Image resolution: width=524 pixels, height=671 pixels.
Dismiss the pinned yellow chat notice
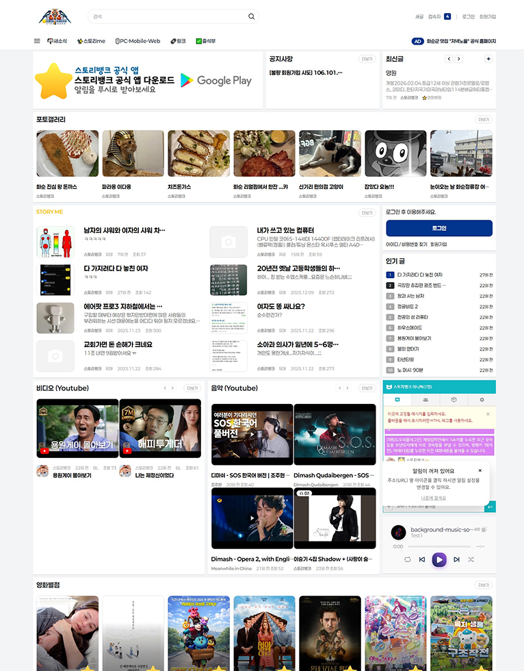tap(488, 414)
